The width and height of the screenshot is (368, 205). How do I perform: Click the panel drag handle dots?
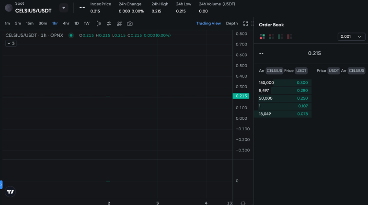(253, 23)
